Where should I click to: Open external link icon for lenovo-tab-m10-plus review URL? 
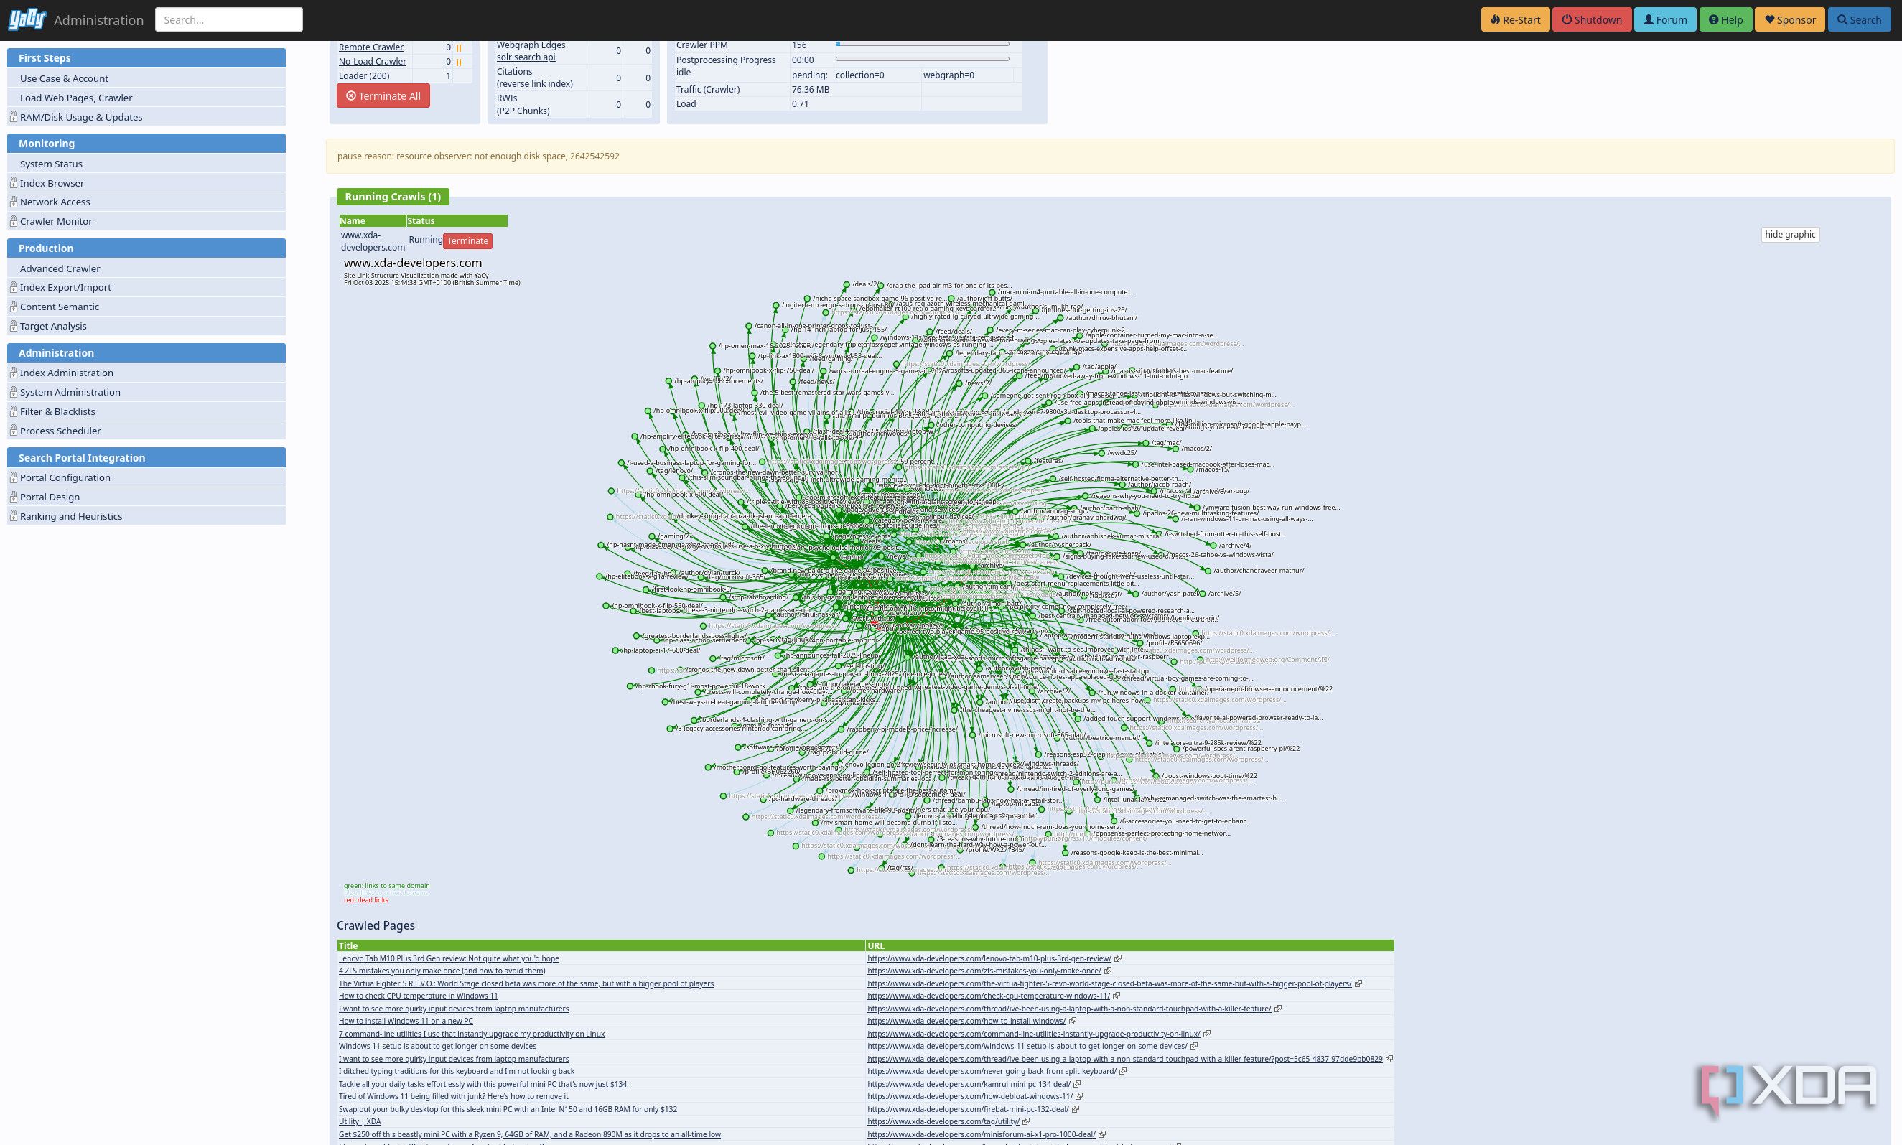pyautogui.click(x=1117, y=958)
